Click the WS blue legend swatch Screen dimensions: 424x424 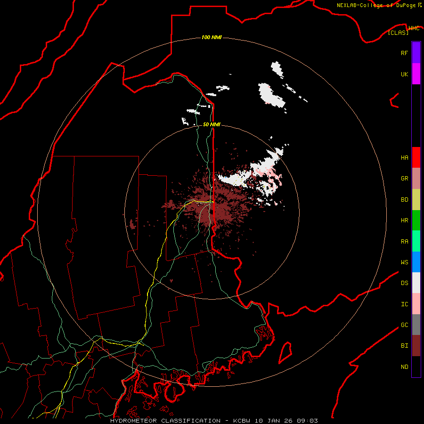(x=416, y=262)
